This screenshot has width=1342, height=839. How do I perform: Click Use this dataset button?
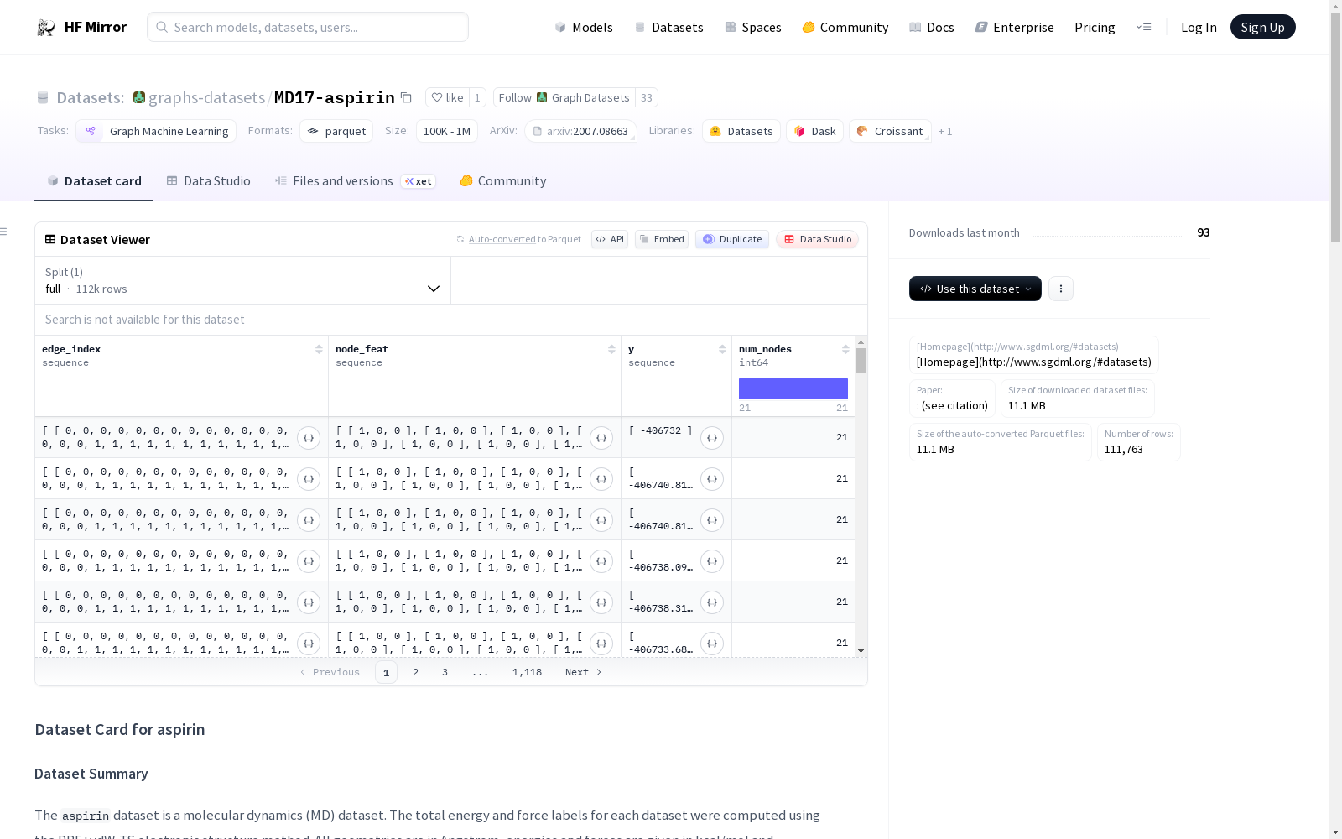(x=975, y=289)
